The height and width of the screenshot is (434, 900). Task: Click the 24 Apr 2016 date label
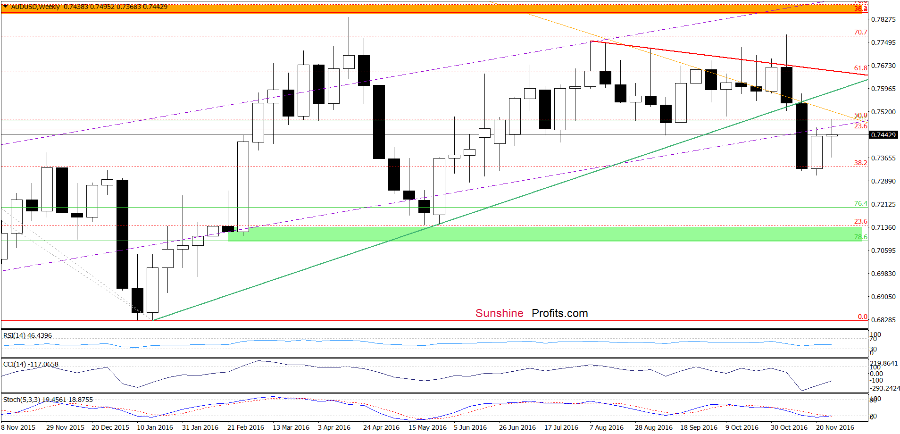tap(381, 427)
